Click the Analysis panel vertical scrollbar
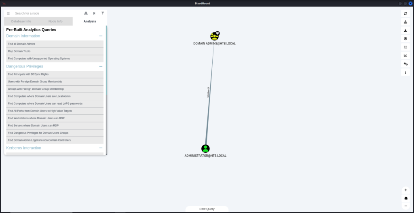 coord(106,60)
